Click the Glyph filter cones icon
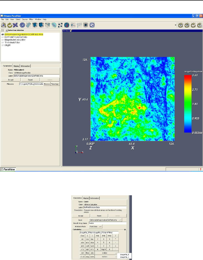The image size is (203, 260). [x=60, y=25]
